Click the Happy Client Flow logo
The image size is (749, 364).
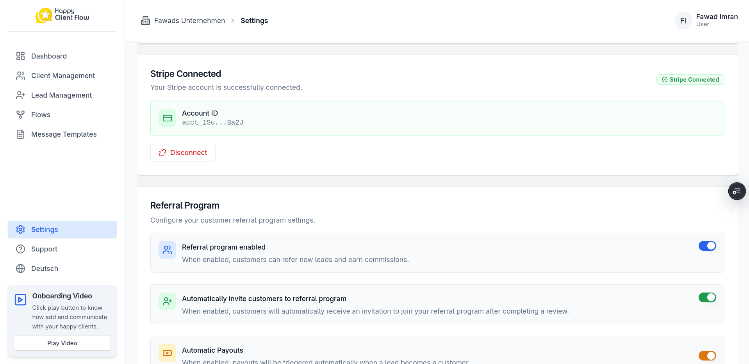point(61,16)
